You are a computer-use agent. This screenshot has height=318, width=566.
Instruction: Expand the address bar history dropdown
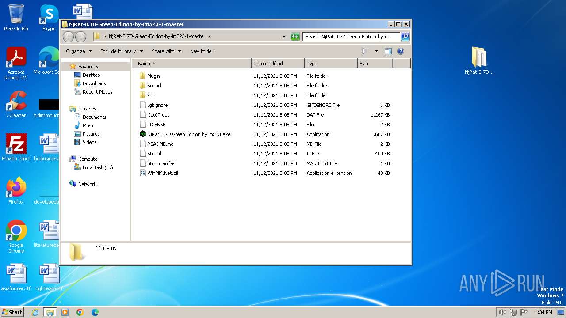pyautogui.click(x=284, y=37)
